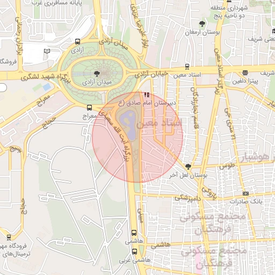Click the Bank Saderat money icon
Image resolution: width=275 pixels, height=275 pixels.
point(245,193)
